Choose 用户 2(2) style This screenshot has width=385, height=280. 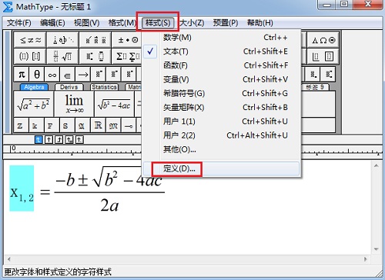221,135
